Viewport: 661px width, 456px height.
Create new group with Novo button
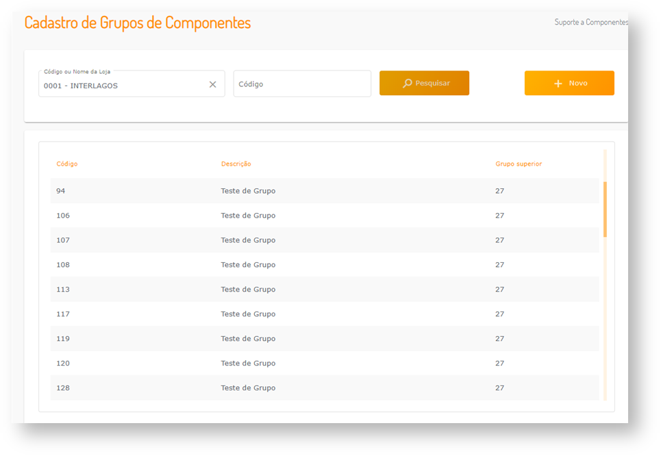click(x=569, y=83)
